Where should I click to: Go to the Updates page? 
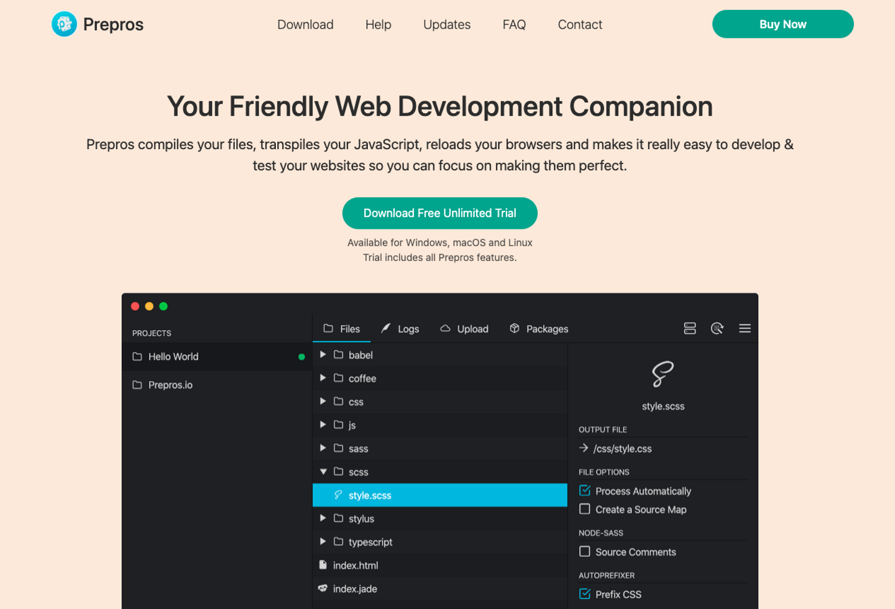click(447, 24)
